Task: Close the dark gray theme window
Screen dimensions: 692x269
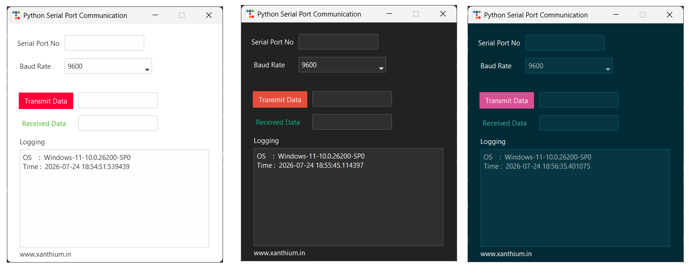Action: (x=443, y=14)
